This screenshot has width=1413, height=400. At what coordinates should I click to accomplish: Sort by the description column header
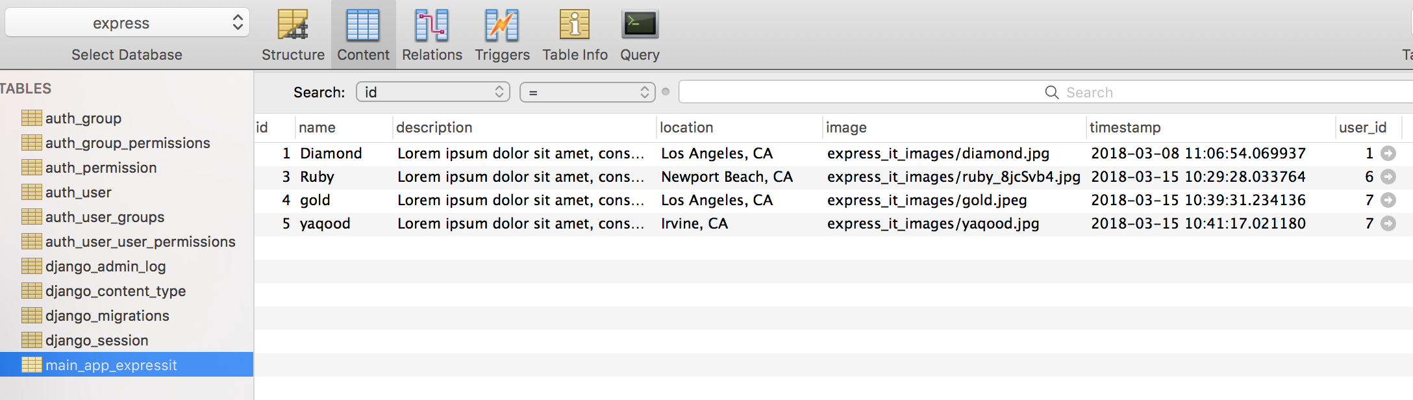point(524,127)
